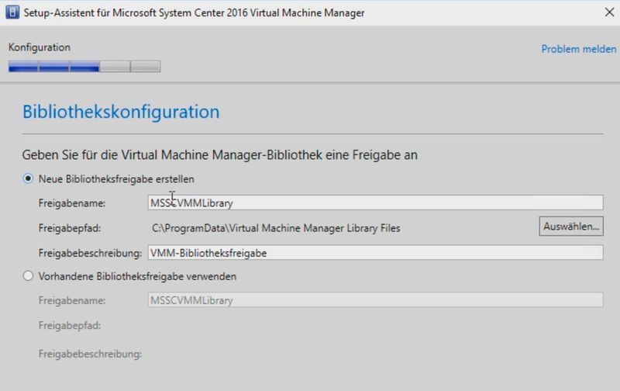
Task: Click the disabled Freigabename field under existing share
Action: click(x=375, y=300)
